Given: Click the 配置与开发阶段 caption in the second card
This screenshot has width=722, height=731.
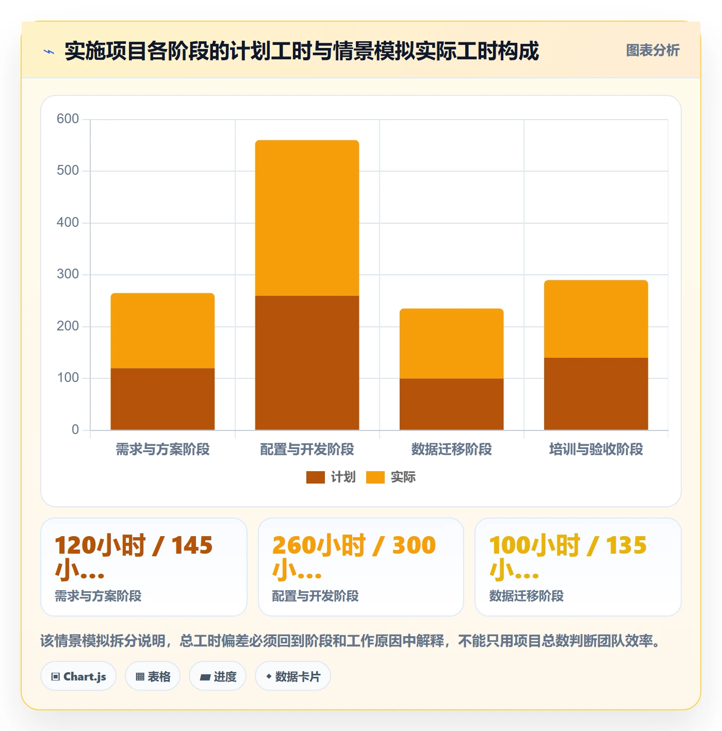Looking at the screenshot, I should 315,596.
